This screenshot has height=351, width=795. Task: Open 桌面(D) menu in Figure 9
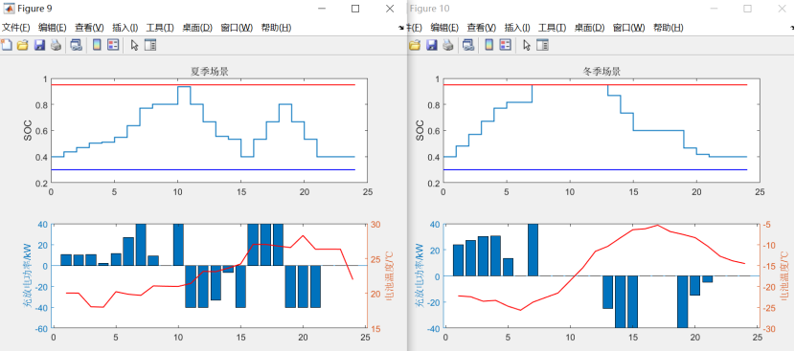click(x=197, y=28)
